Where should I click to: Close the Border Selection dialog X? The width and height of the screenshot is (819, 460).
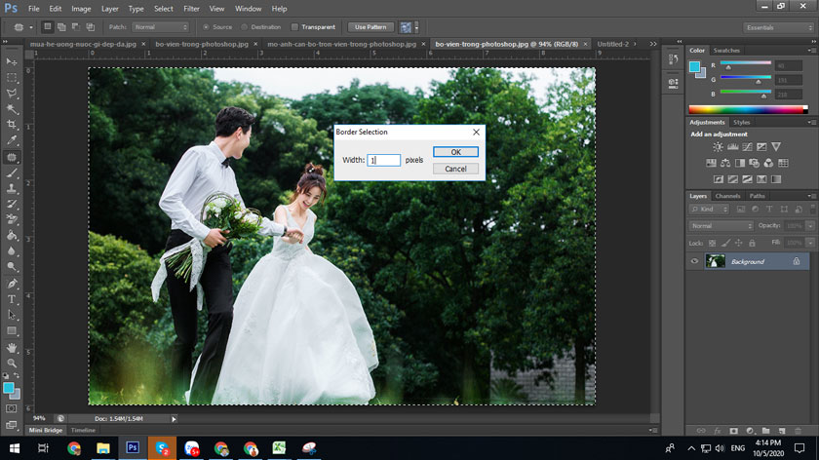coord(476,133)
